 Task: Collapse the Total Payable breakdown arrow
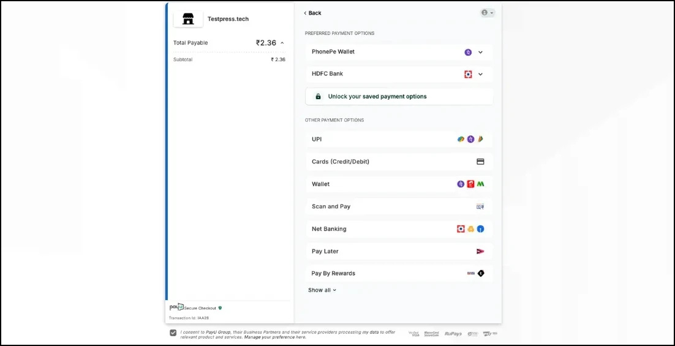pyautogui.click(x=282, y=43)
